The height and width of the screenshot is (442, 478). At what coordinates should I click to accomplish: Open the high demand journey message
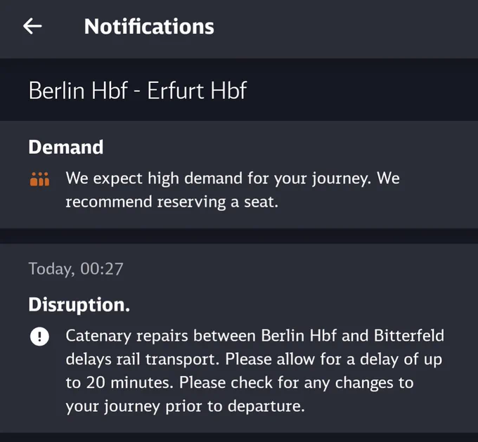click(233, 190)
